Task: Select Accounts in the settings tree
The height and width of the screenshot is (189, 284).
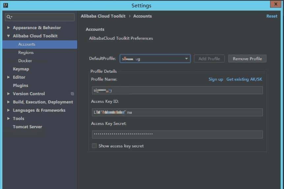Action: tap(40, 44)
